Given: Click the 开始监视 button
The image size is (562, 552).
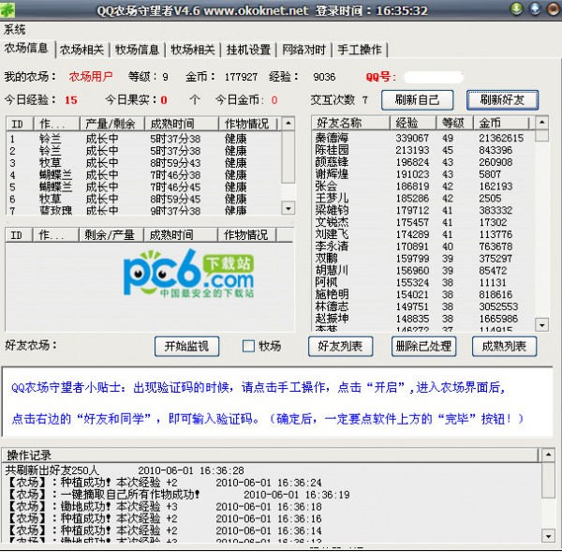Looking at the screenshot, I should (x=186, y=346).
